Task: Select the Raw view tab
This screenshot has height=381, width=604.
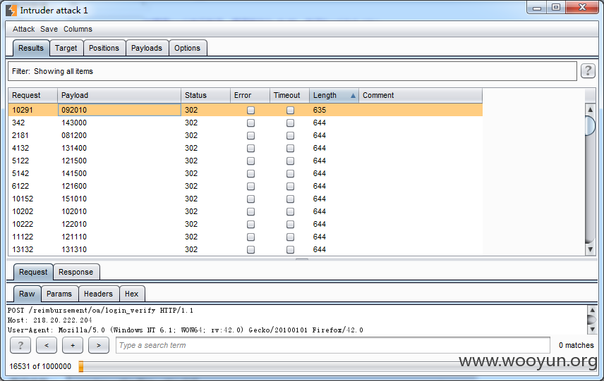Action: [27, 294]
